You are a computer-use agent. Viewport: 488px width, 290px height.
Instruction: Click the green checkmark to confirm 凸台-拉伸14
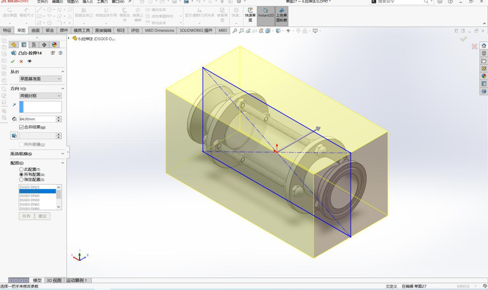click(x=13, y=61)
